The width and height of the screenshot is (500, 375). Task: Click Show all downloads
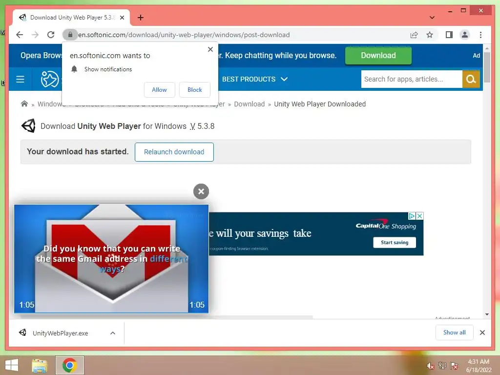pos(455,333)
